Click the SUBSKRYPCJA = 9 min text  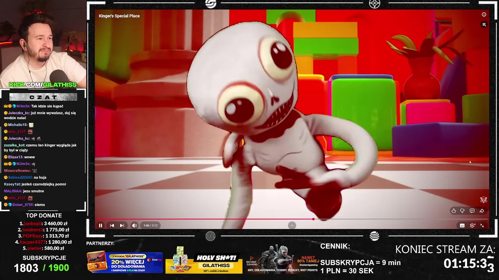(361, 262)
